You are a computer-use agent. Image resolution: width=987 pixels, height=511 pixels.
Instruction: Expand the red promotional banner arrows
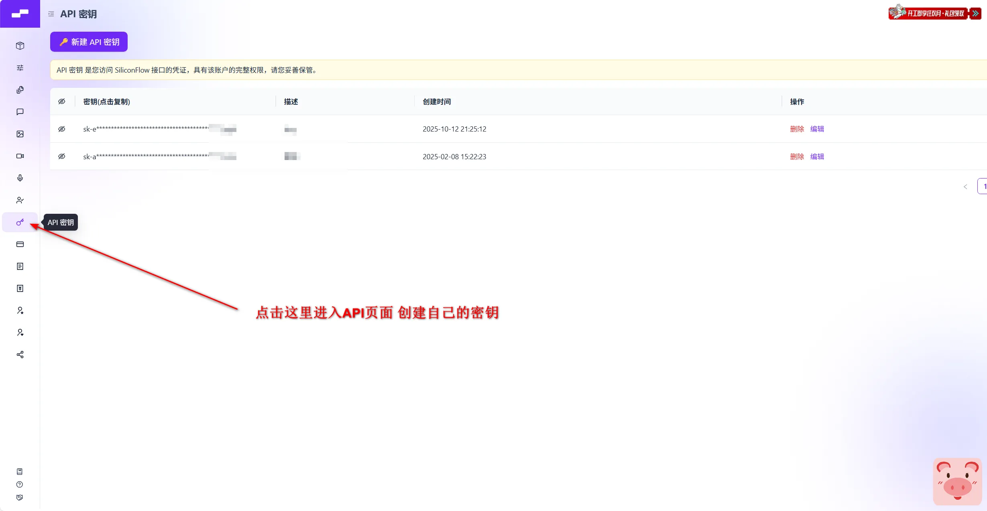point(975,13)
